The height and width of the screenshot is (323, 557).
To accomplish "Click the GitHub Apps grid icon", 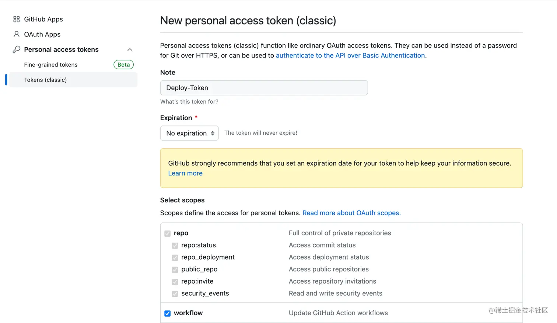I will click(16, 19).
